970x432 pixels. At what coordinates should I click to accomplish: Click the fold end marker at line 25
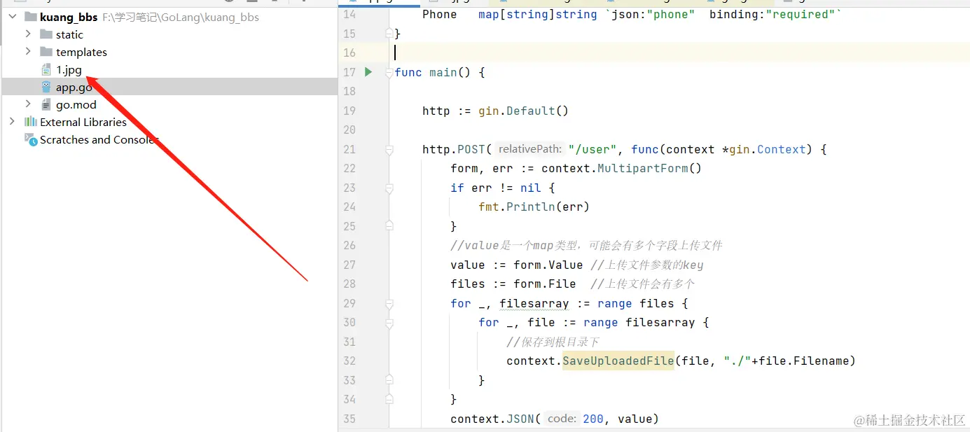(389, 226)
